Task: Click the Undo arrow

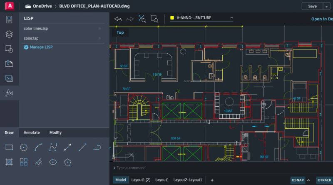Action: click(118, 19)
